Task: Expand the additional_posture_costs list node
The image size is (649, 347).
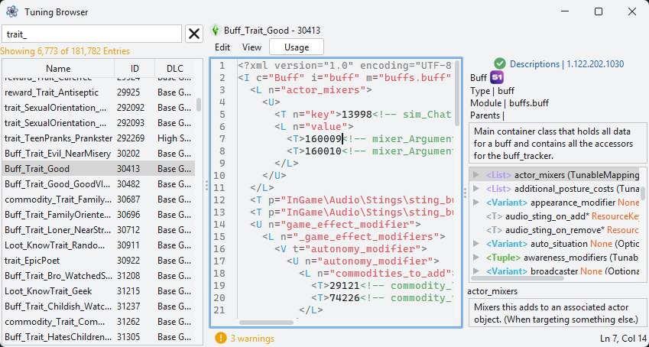Action: click(476, 189)
